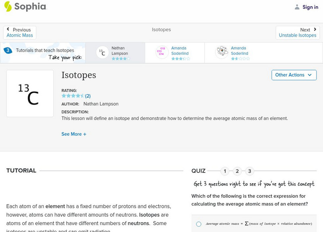This screenshot has height=232, width=323.
Task: Select Nathan Lampson's 13C tutorial icon
Action: pos(103,52)
